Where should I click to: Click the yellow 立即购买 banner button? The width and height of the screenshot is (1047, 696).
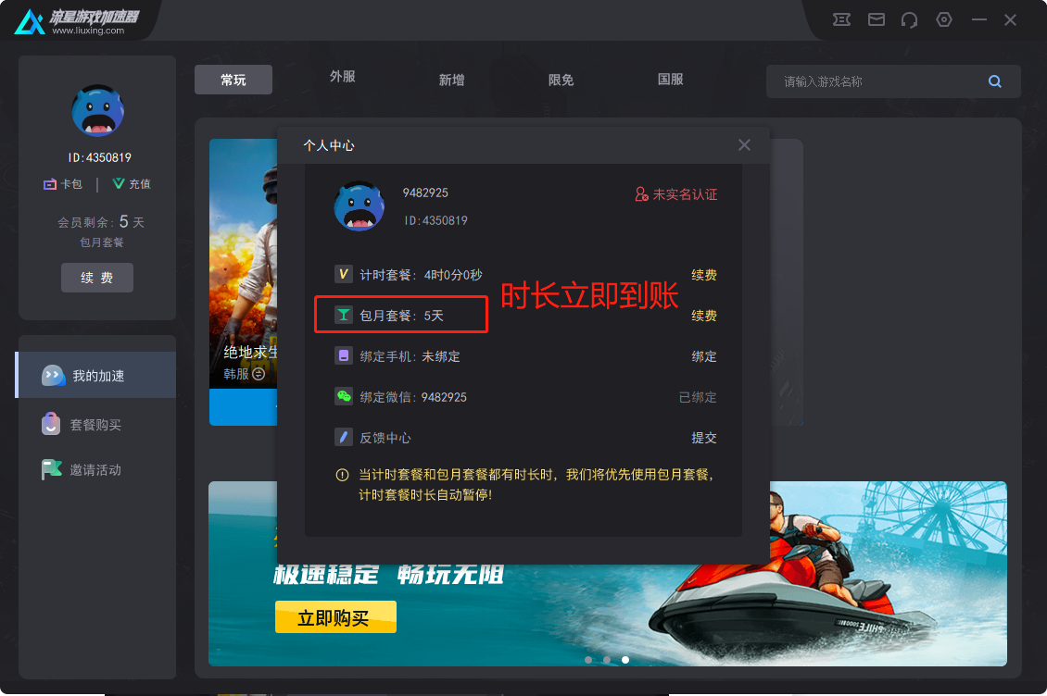tap(335, 616)
